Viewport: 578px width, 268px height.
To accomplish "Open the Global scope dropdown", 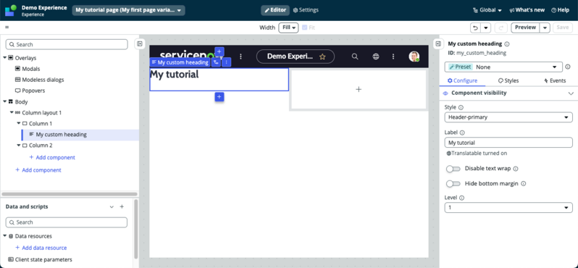I will 487,10.
